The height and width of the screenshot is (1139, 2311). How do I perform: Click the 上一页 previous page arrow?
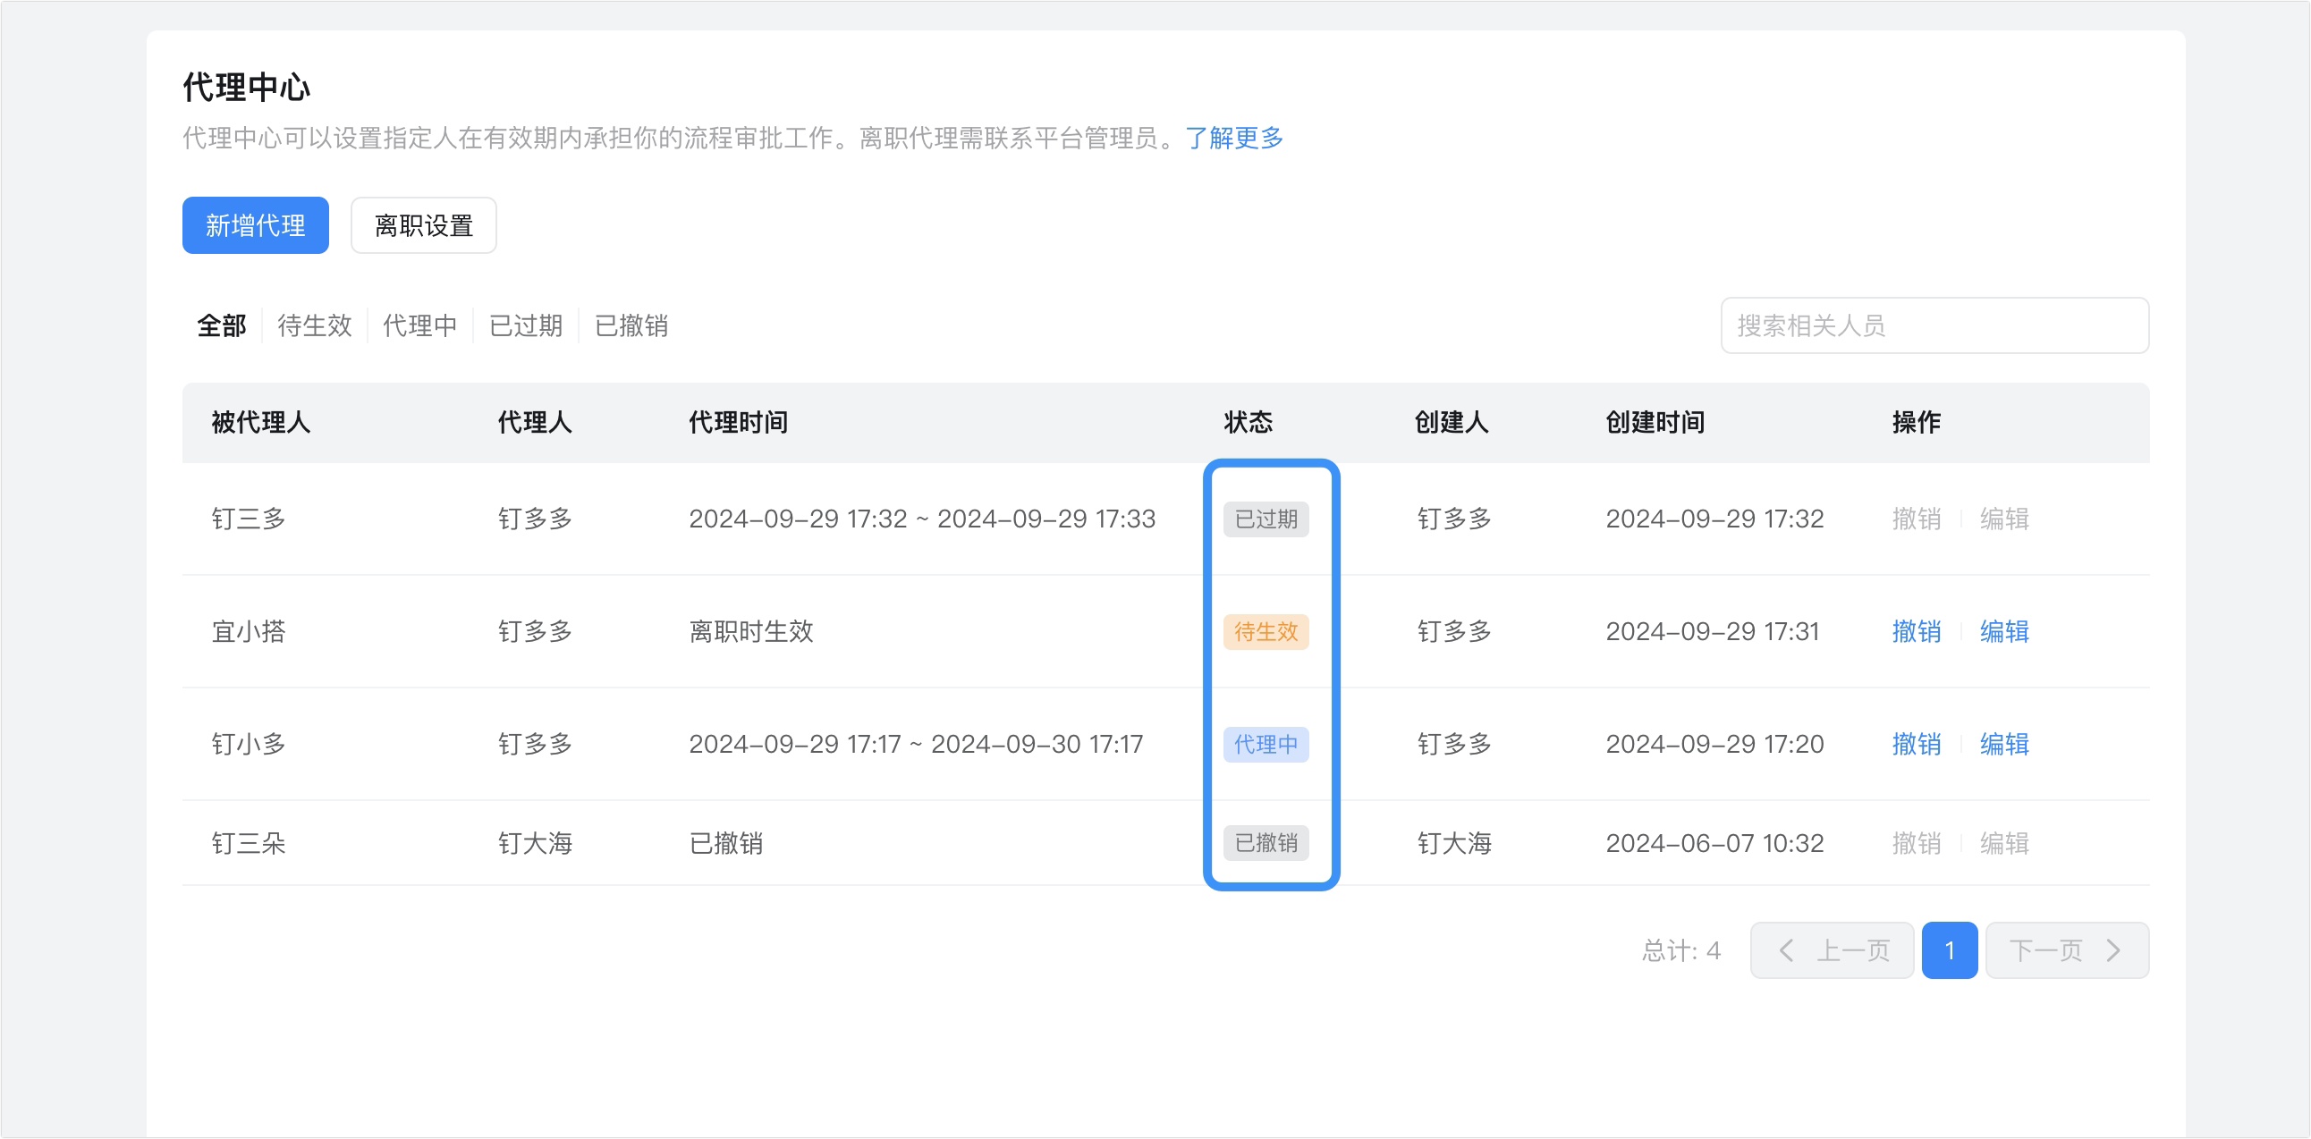1832,950
